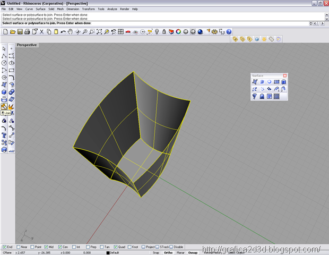Enable the Knot osnap checkbox
Viewport: 329px width, 255px height.
pos(129,247)
